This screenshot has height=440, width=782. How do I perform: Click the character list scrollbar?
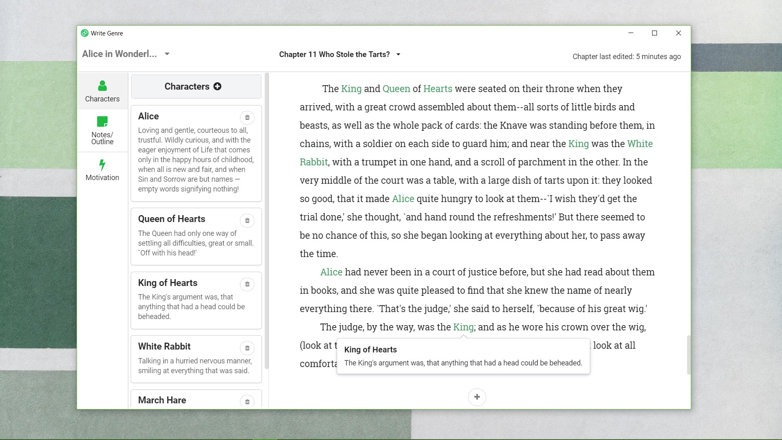click(x=267, y=220)
